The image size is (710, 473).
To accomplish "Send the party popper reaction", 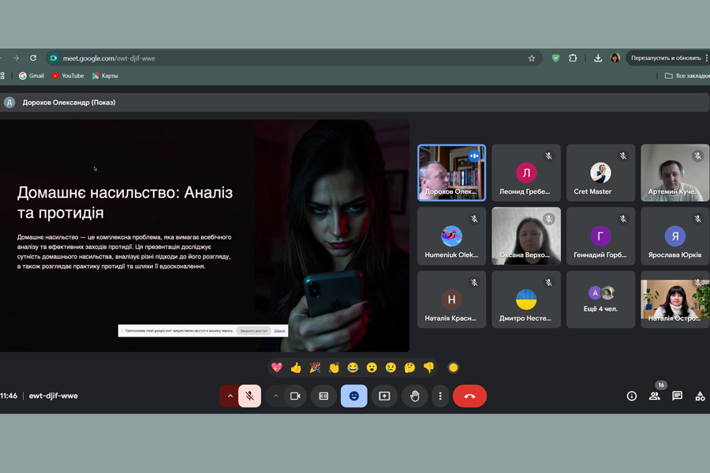I will 315,367.
